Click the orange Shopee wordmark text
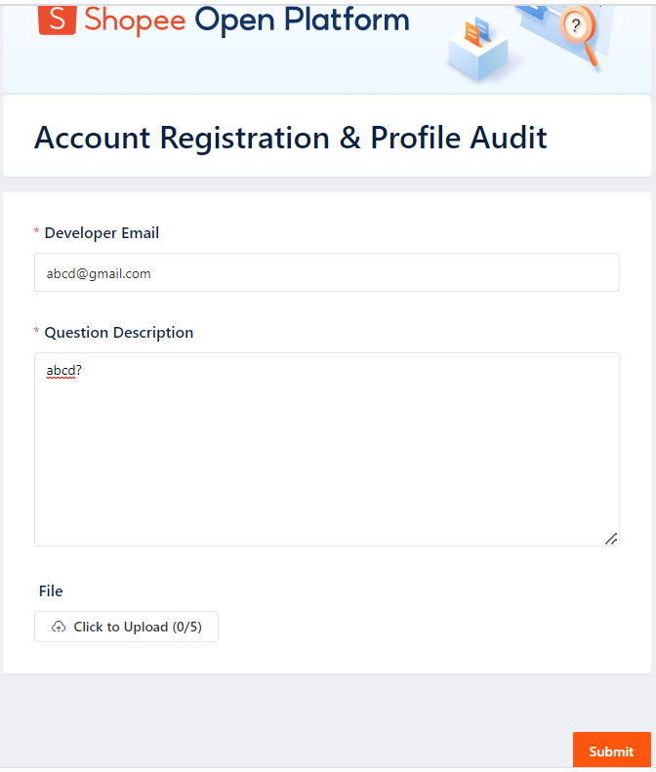 135,19
